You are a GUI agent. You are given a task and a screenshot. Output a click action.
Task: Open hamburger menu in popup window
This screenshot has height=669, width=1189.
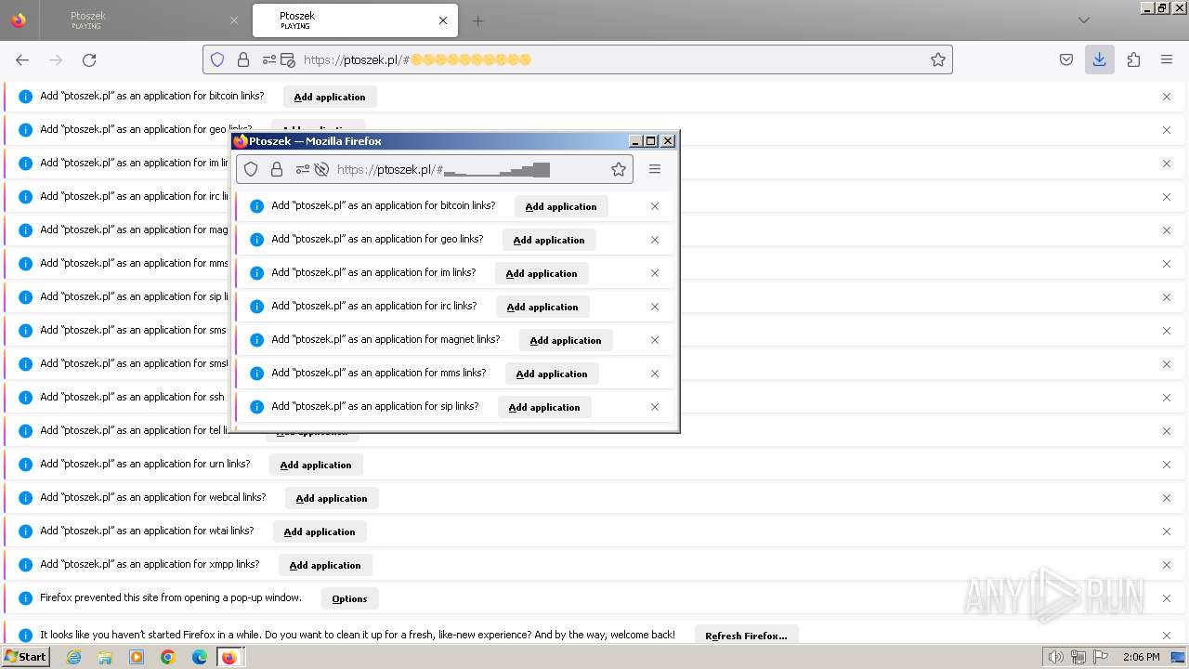click(655, 169)
